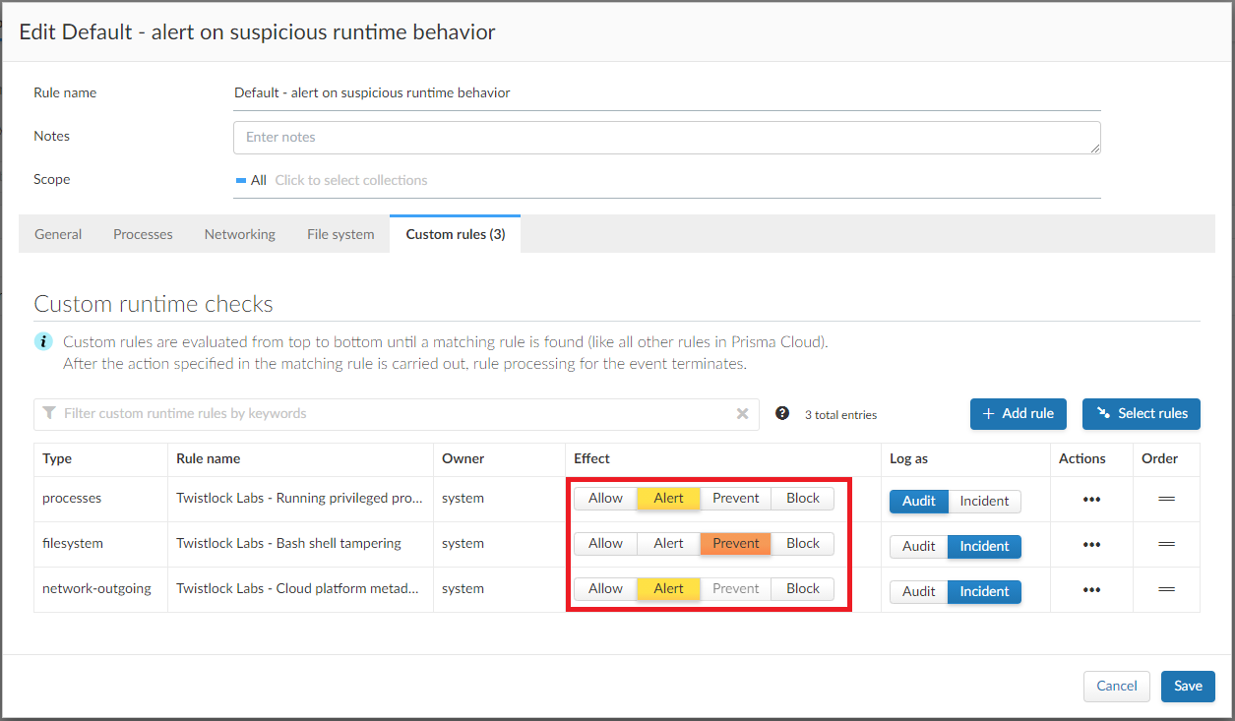Click reorder handle on Bash shell tampering row
Viewport: 1235px width, 721px height.
point(1167,544)
